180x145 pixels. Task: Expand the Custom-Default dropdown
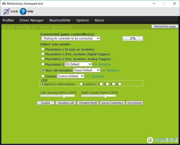click(x=71, y=76)
